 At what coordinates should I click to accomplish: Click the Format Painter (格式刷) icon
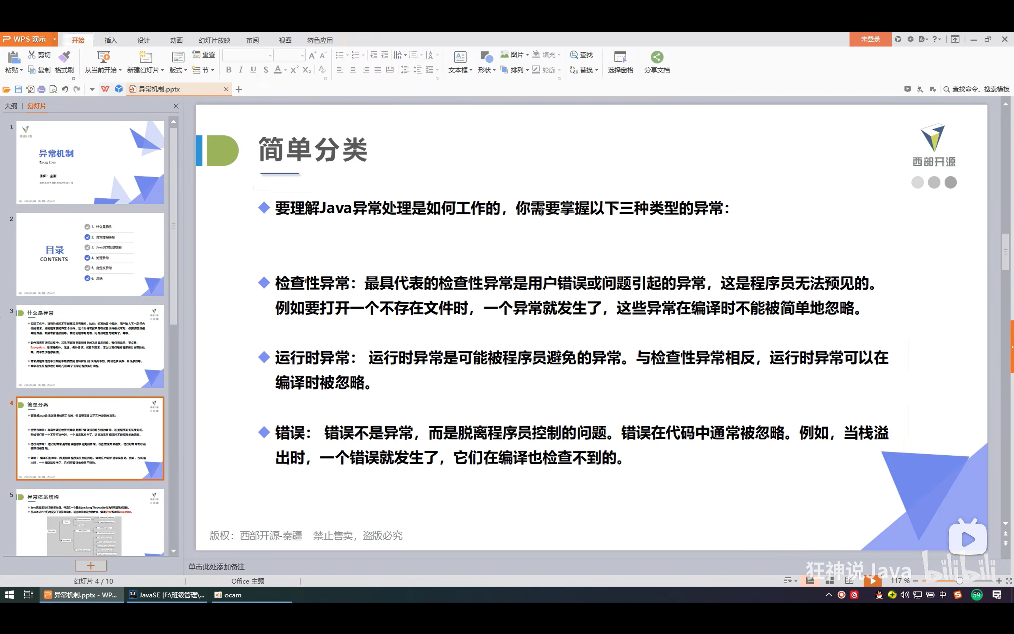[x=64, y=57]
